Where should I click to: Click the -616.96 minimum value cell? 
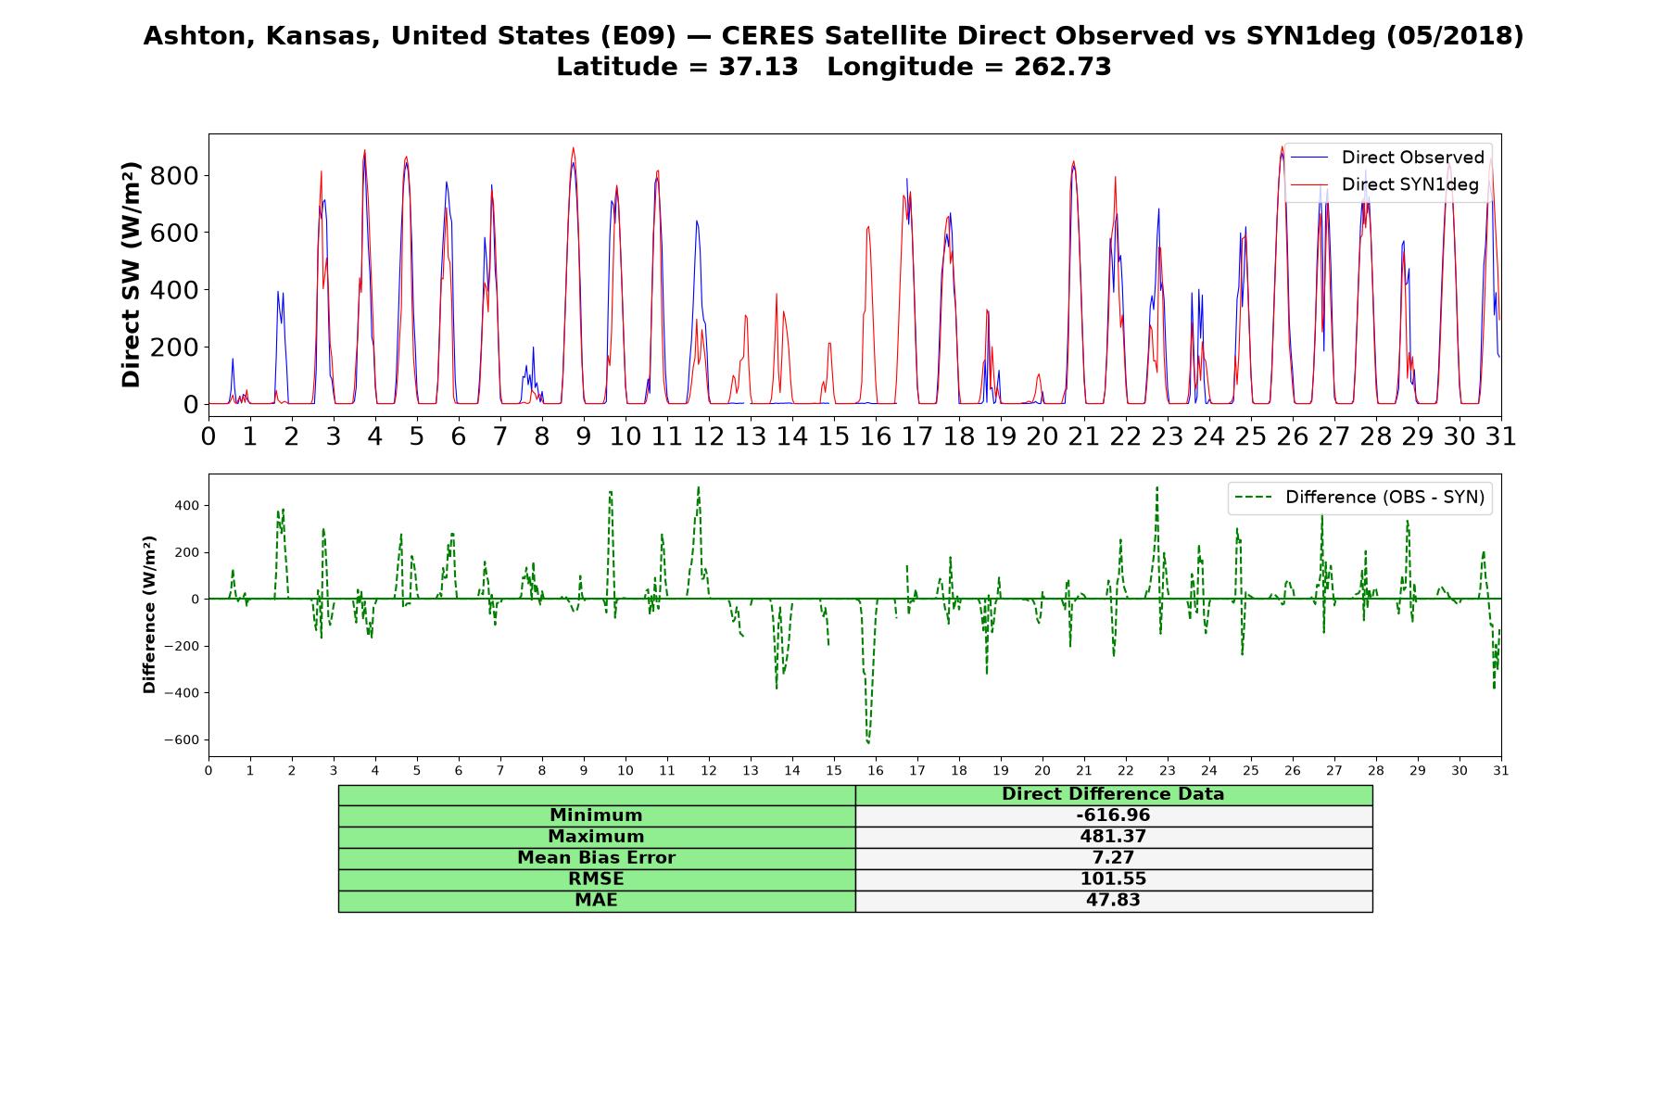tap(1113, 815)
